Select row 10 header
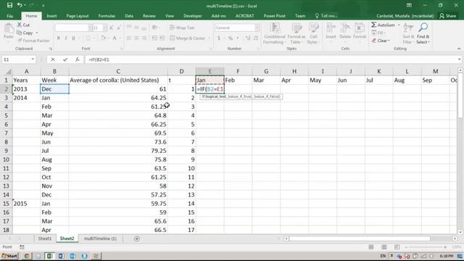Screen dimensions: 464x261 click(x=6, y=159)
